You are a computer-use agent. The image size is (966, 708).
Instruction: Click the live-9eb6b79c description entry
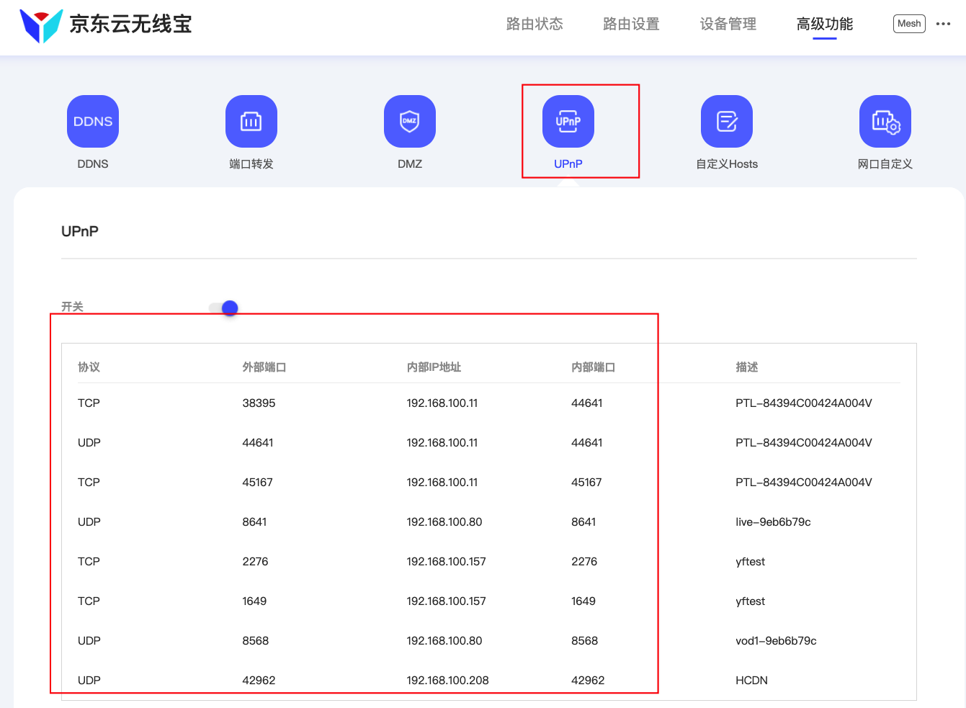click(773, 522)
